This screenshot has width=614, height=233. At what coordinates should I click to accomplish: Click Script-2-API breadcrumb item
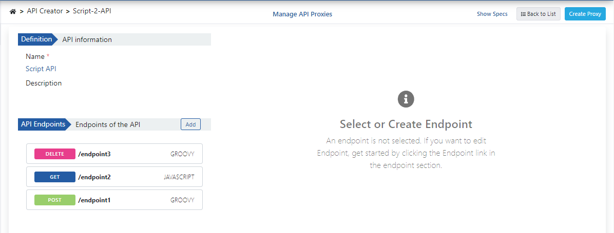click(92, 11)
